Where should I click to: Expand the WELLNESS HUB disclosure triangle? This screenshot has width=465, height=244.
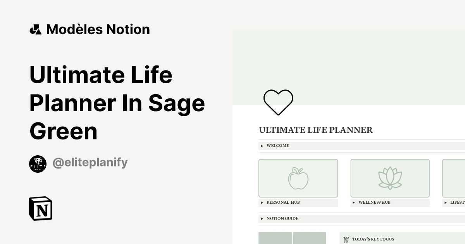pyautogui.click(x=354, y=202)
